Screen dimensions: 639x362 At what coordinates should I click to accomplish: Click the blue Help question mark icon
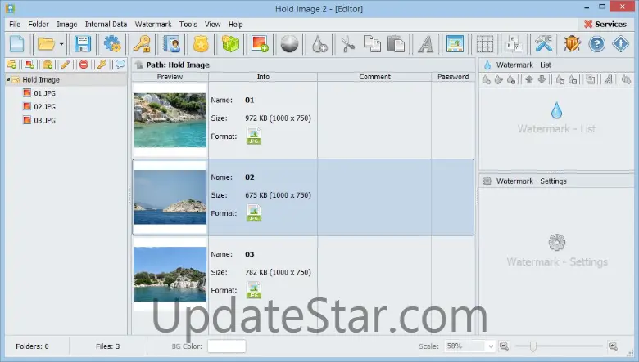click(x=596, y=44)
